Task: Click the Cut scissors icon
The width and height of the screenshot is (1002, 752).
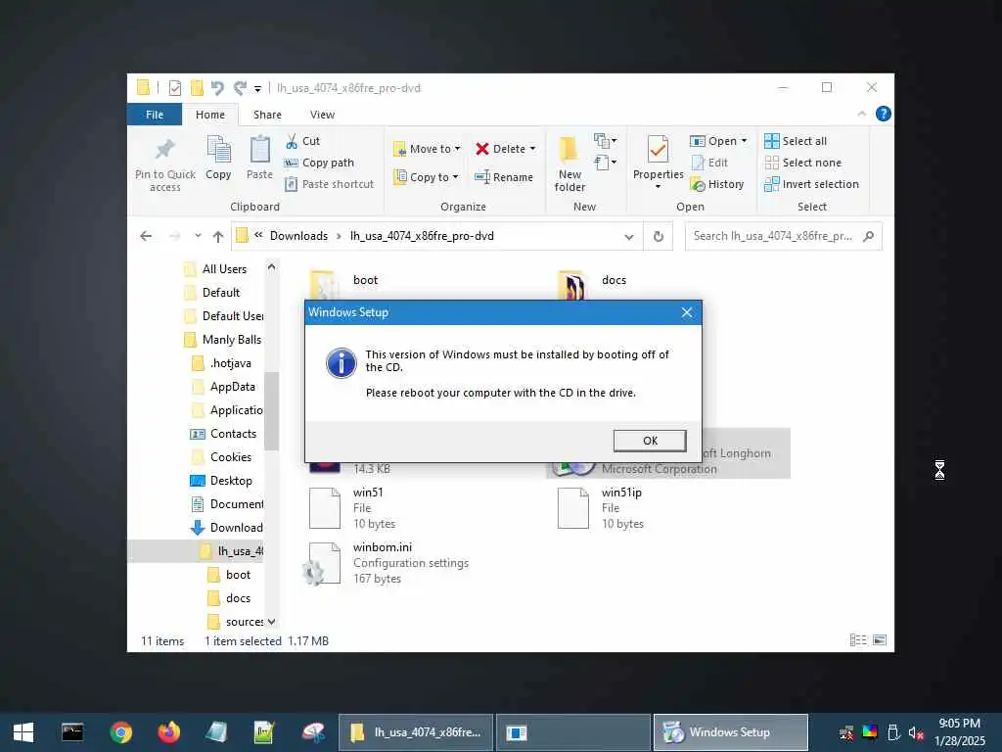Action: coord(292,141)
